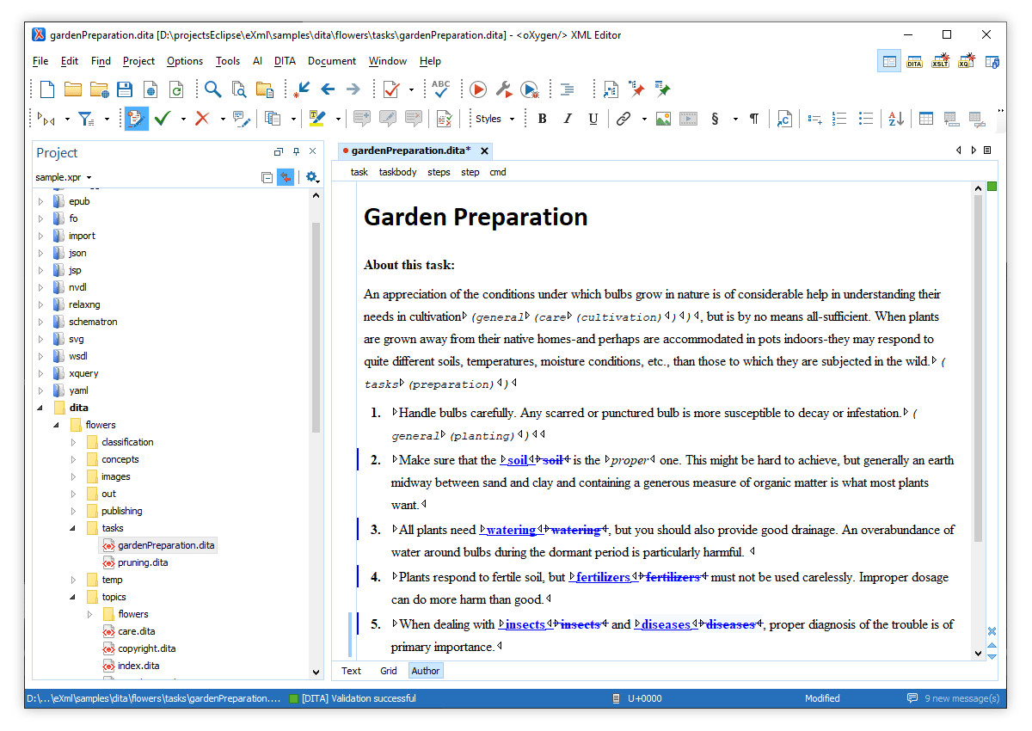
Task: Expand the classification folder
Action: click(x=74, y=442)
